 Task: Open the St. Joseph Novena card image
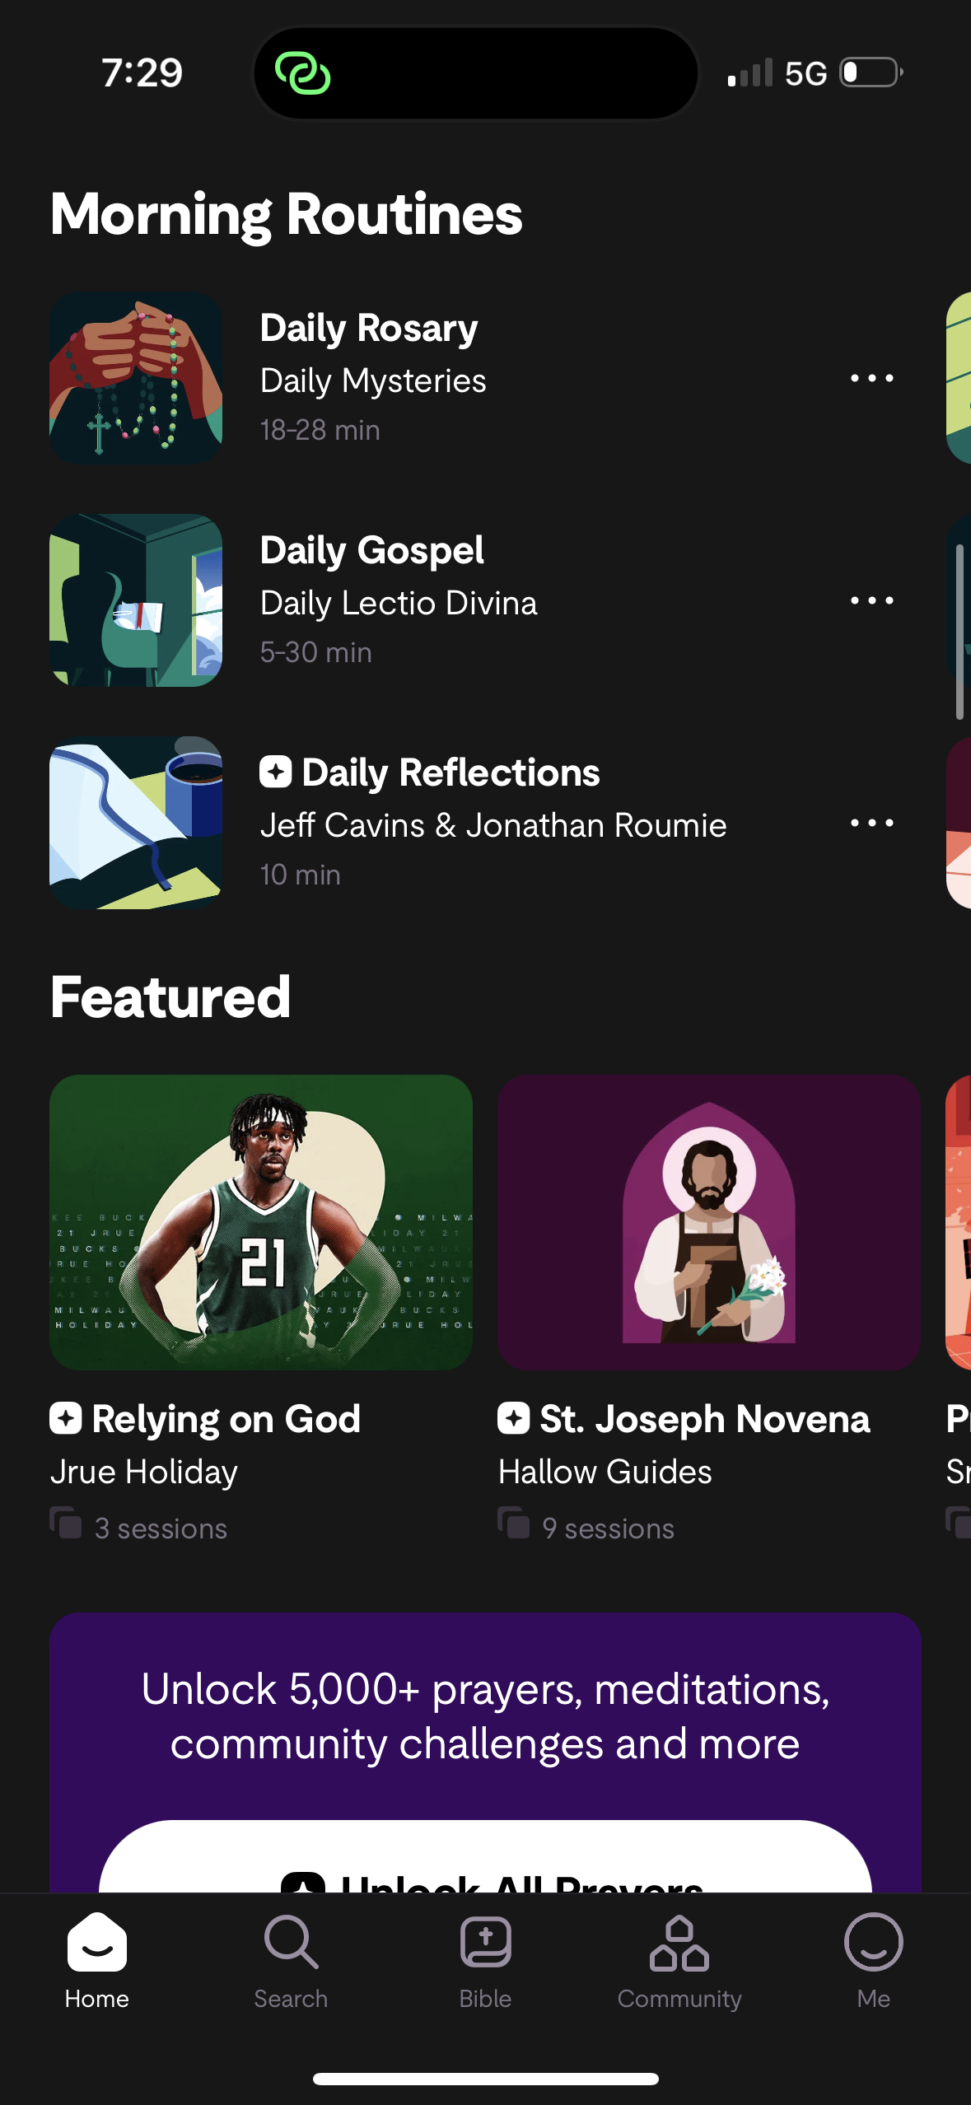708,1222
